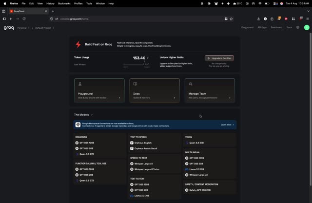Open the Firefox hamburger menu

coord(308,19)
